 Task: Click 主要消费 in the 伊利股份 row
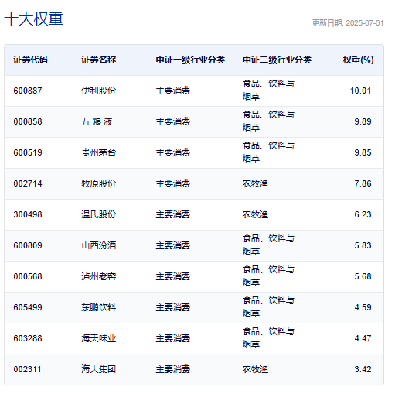(173, 91)
